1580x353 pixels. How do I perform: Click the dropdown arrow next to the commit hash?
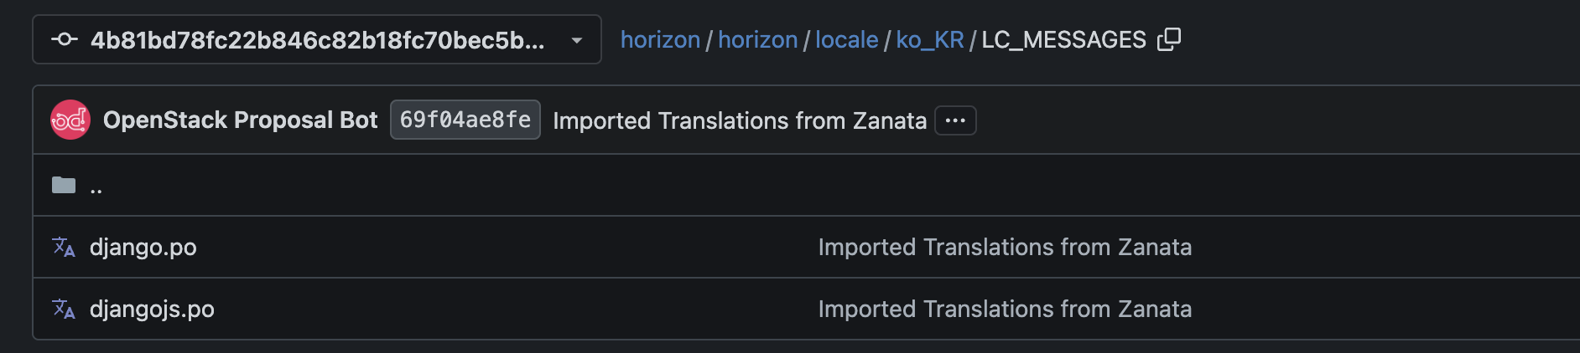click(x=577, y=40)
